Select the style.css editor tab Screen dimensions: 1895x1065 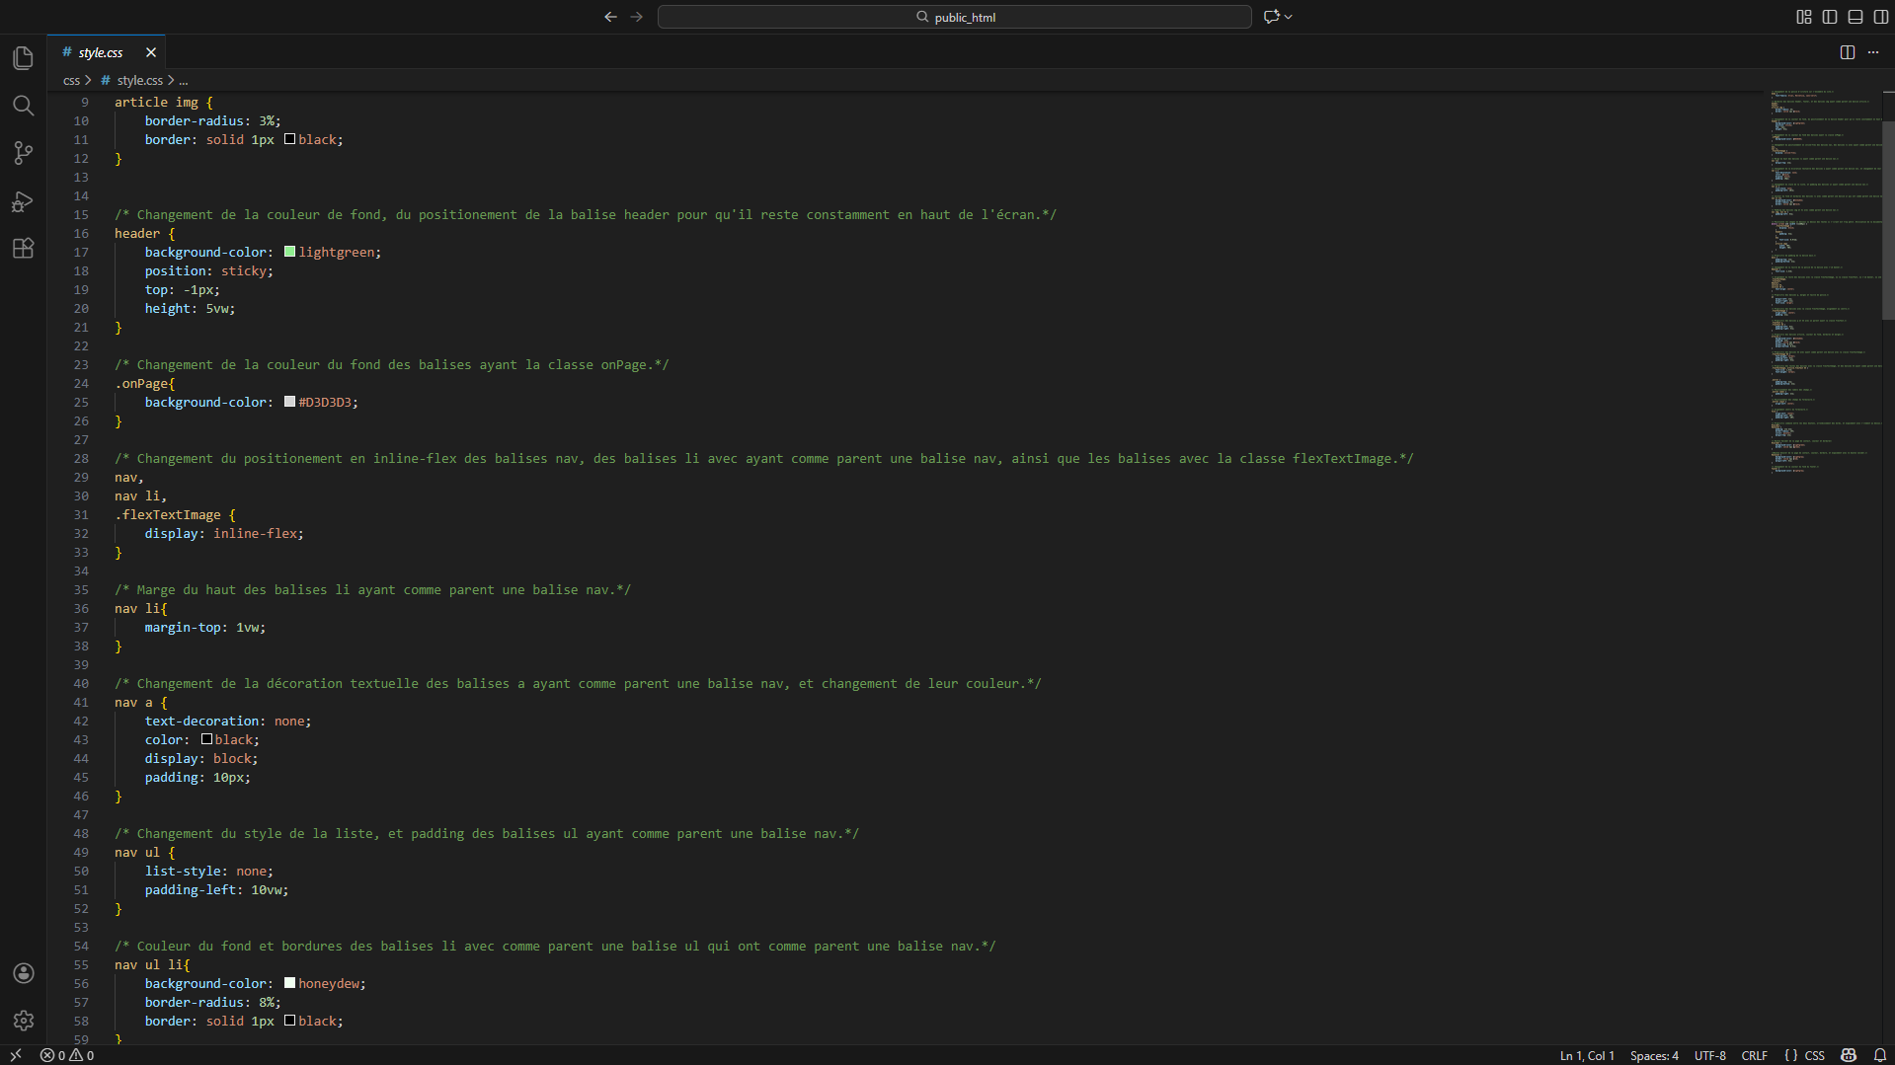tap(107, 52)
